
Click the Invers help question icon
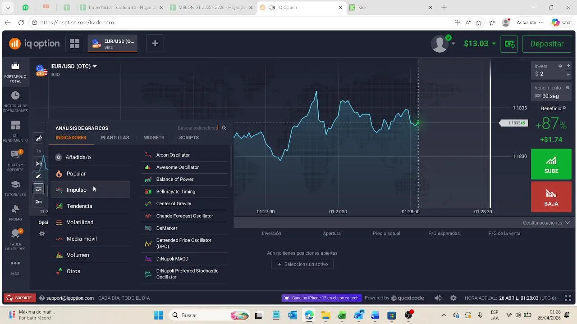coord(560,66)
